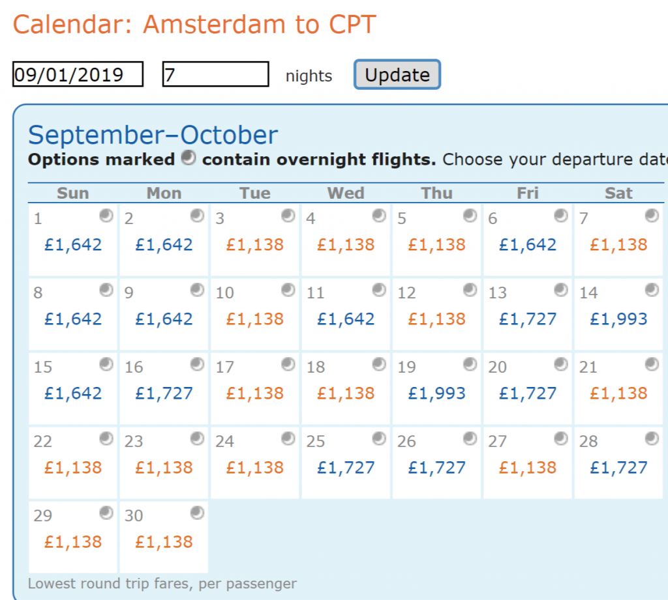Click the moon icon on September 25
Viewport: 668px width, 600px height.
tap(379, 438)
